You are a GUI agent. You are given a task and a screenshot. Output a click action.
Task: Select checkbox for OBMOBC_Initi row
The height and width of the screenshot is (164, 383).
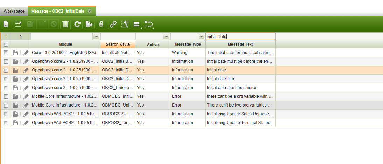tap(6, 96)
